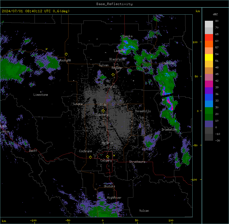Viewport: 229px width, 224px height.
Task: Click the yellow V marker northwest of RockyMH
Action: tap(46, 49)
